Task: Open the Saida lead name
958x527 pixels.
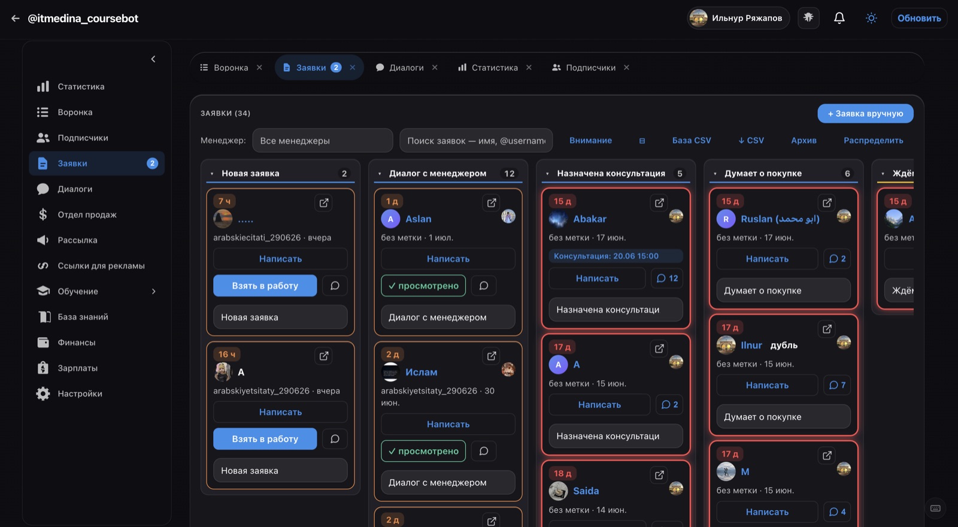Action: point(586,491)
